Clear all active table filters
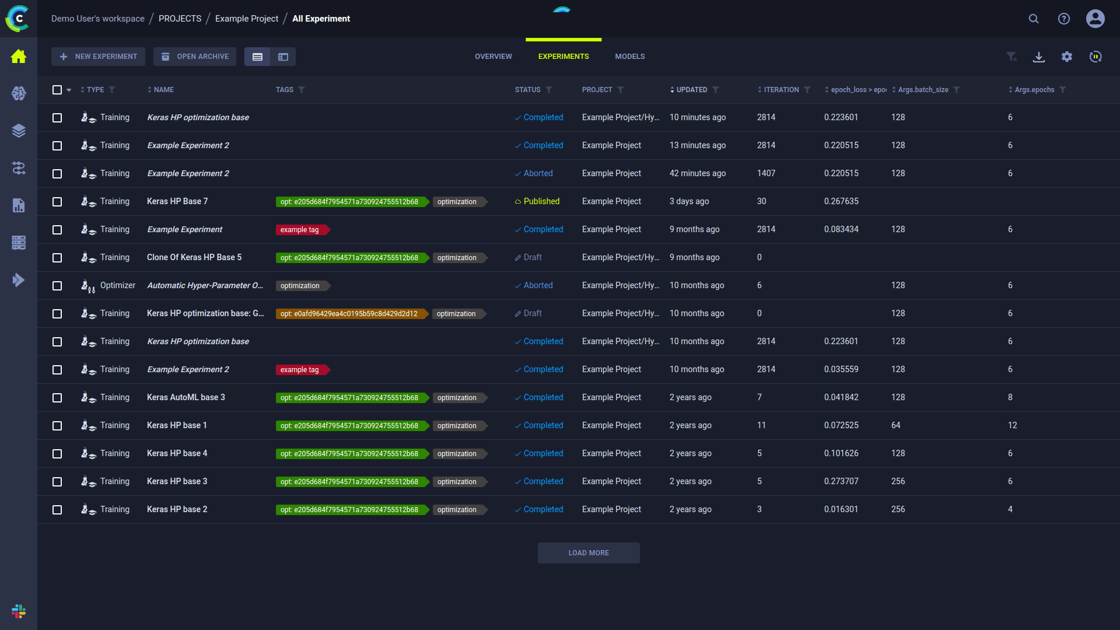This screenshot has height=630, width=1120. [x=1012, y=57]
